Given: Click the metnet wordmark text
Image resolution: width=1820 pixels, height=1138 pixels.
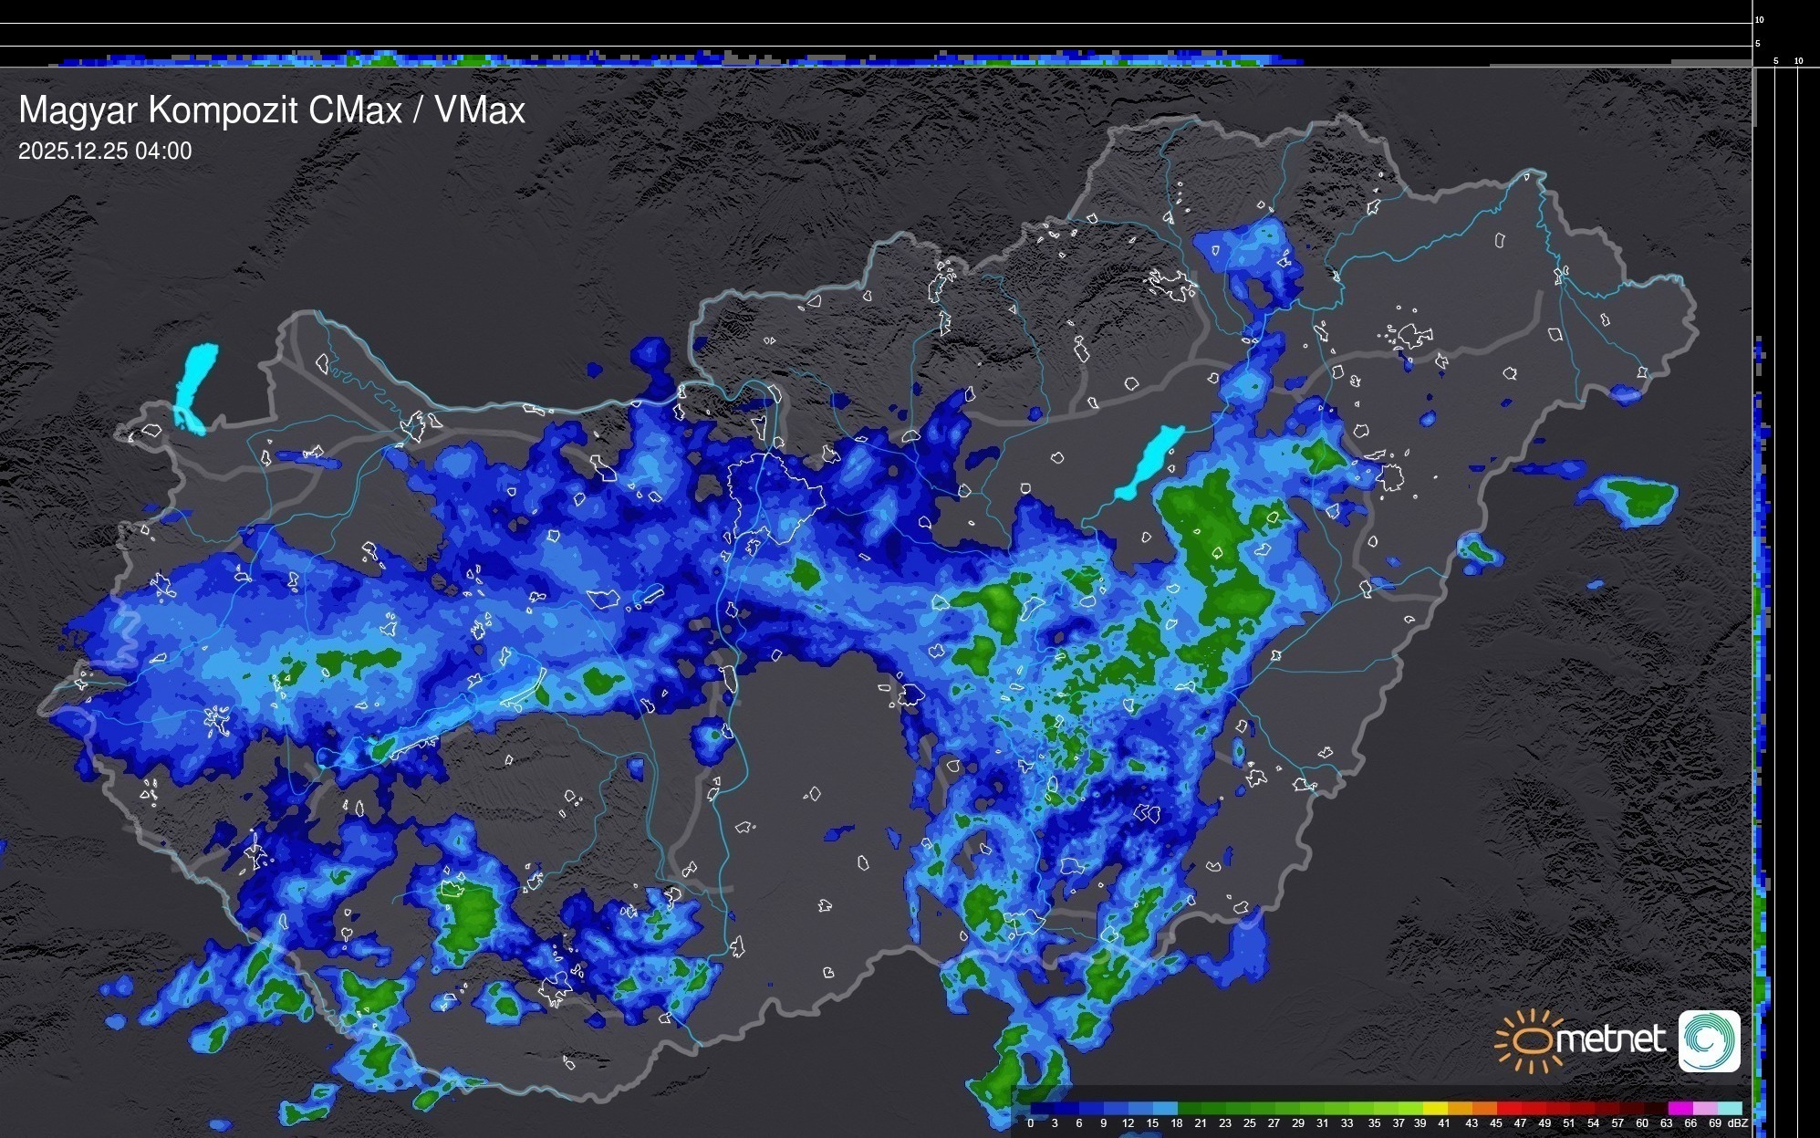Looking at the screenshot, I should tap(1610, 1040).
